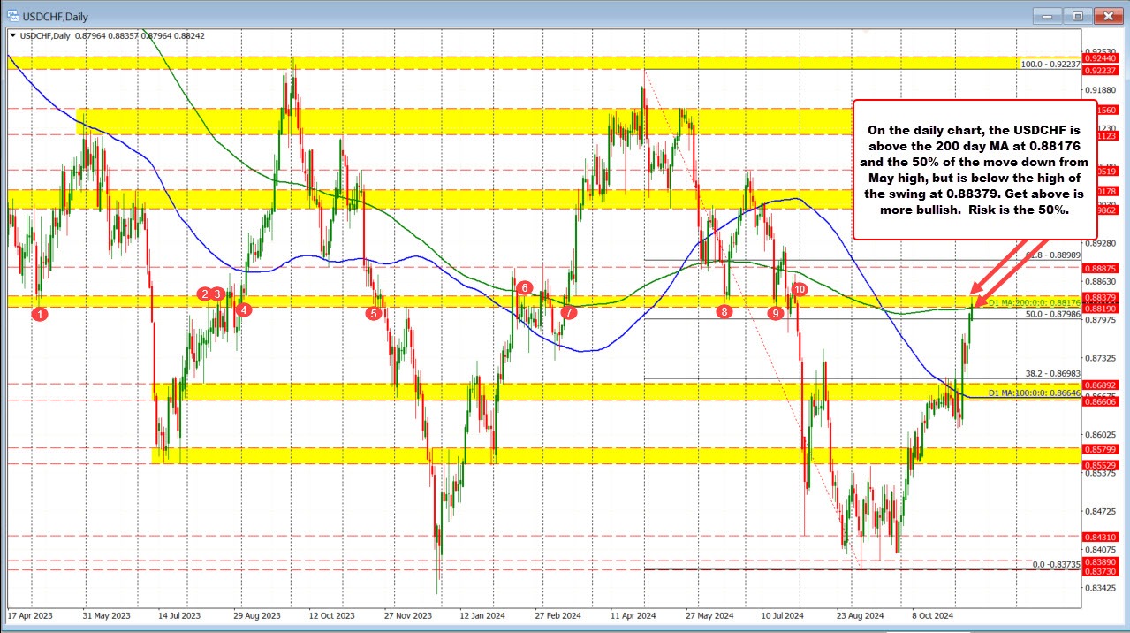1130x633 pixels.
Task: Click the 0.84310 red price label
Action: [x=1104, y=537]
